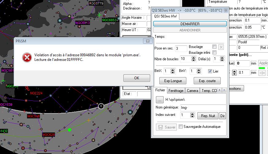Open the Camera tab
This screenshot has width=268, height=154.
click(192, 91)
